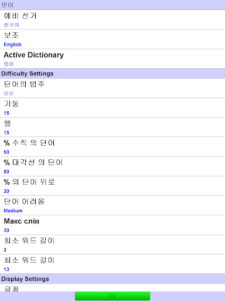Adjust % 의 단어 뒤로 backwards words setting

point(112,186)
